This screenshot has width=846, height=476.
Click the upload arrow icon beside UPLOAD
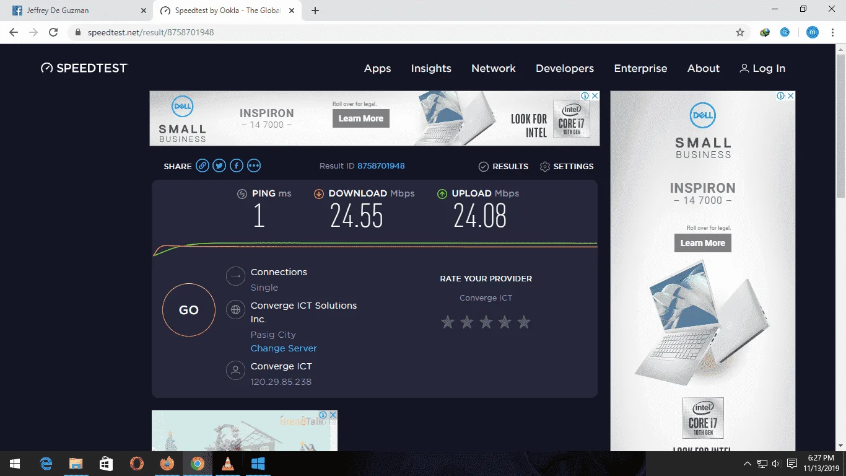(442, 194)
